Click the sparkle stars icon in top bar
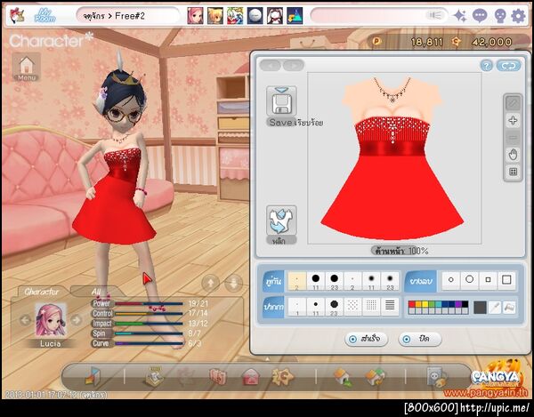 pyautogui.click(x=460, y=16)
